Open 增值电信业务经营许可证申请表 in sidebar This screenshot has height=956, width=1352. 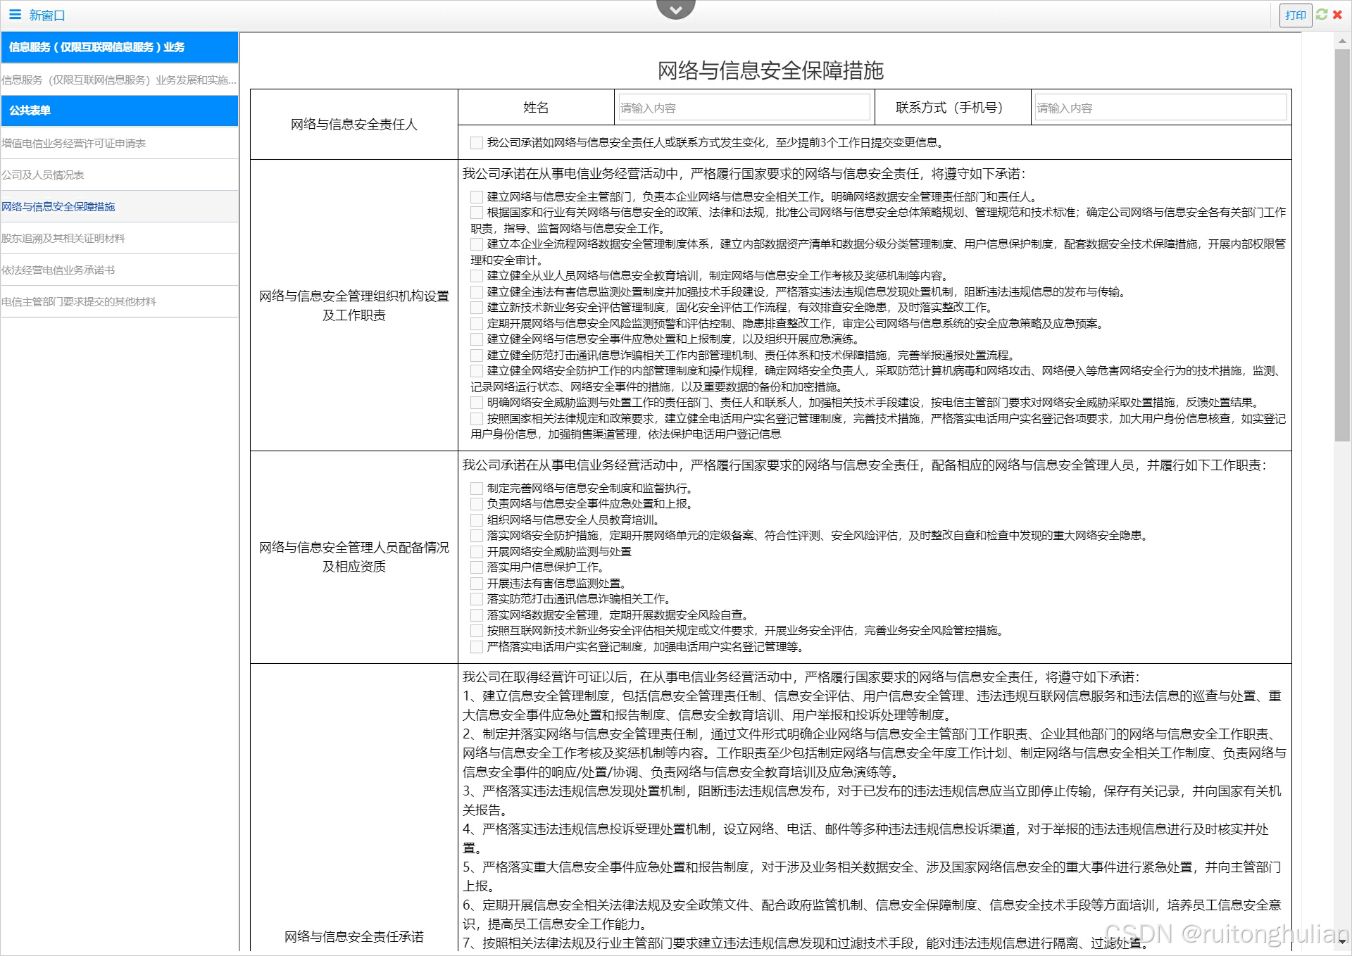pyautogui.click(x=73, y=144)
